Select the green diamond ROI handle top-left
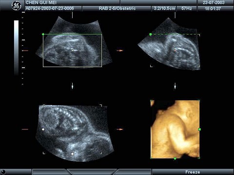This screenshot has height=175, width=234. (43, 34)
